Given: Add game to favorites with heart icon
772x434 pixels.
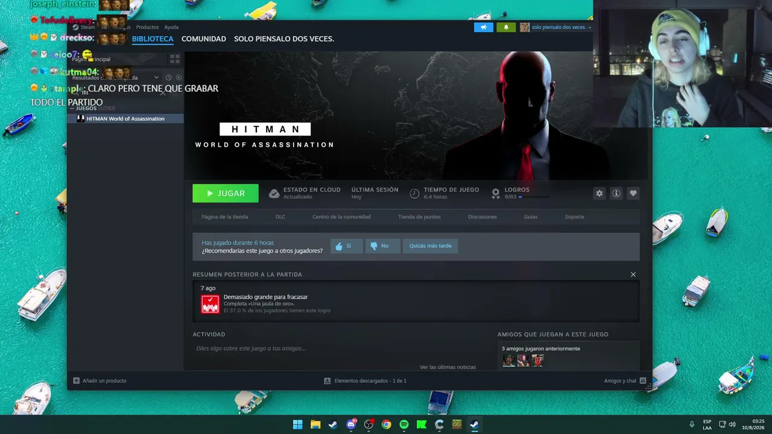Looking at the screenshot, I should tap(633, 193).
